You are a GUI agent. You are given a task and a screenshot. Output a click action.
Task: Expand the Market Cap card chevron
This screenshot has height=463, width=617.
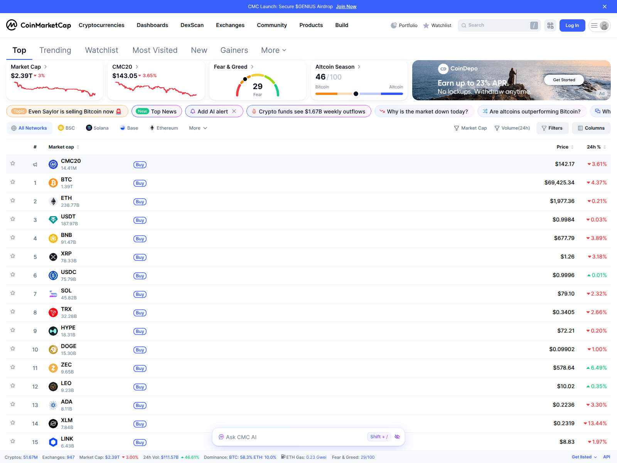46,67
